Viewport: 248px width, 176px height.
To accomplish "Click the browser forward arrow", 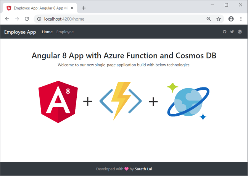I will (x=17, y=19).
